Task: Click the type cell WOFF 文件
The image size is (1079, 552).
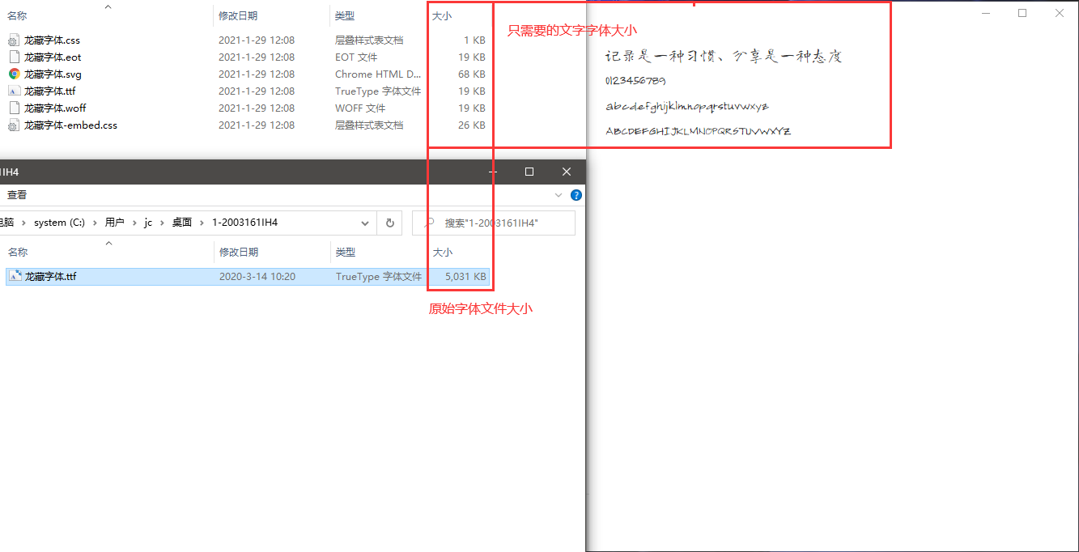Action: click(x=360, y=108)
